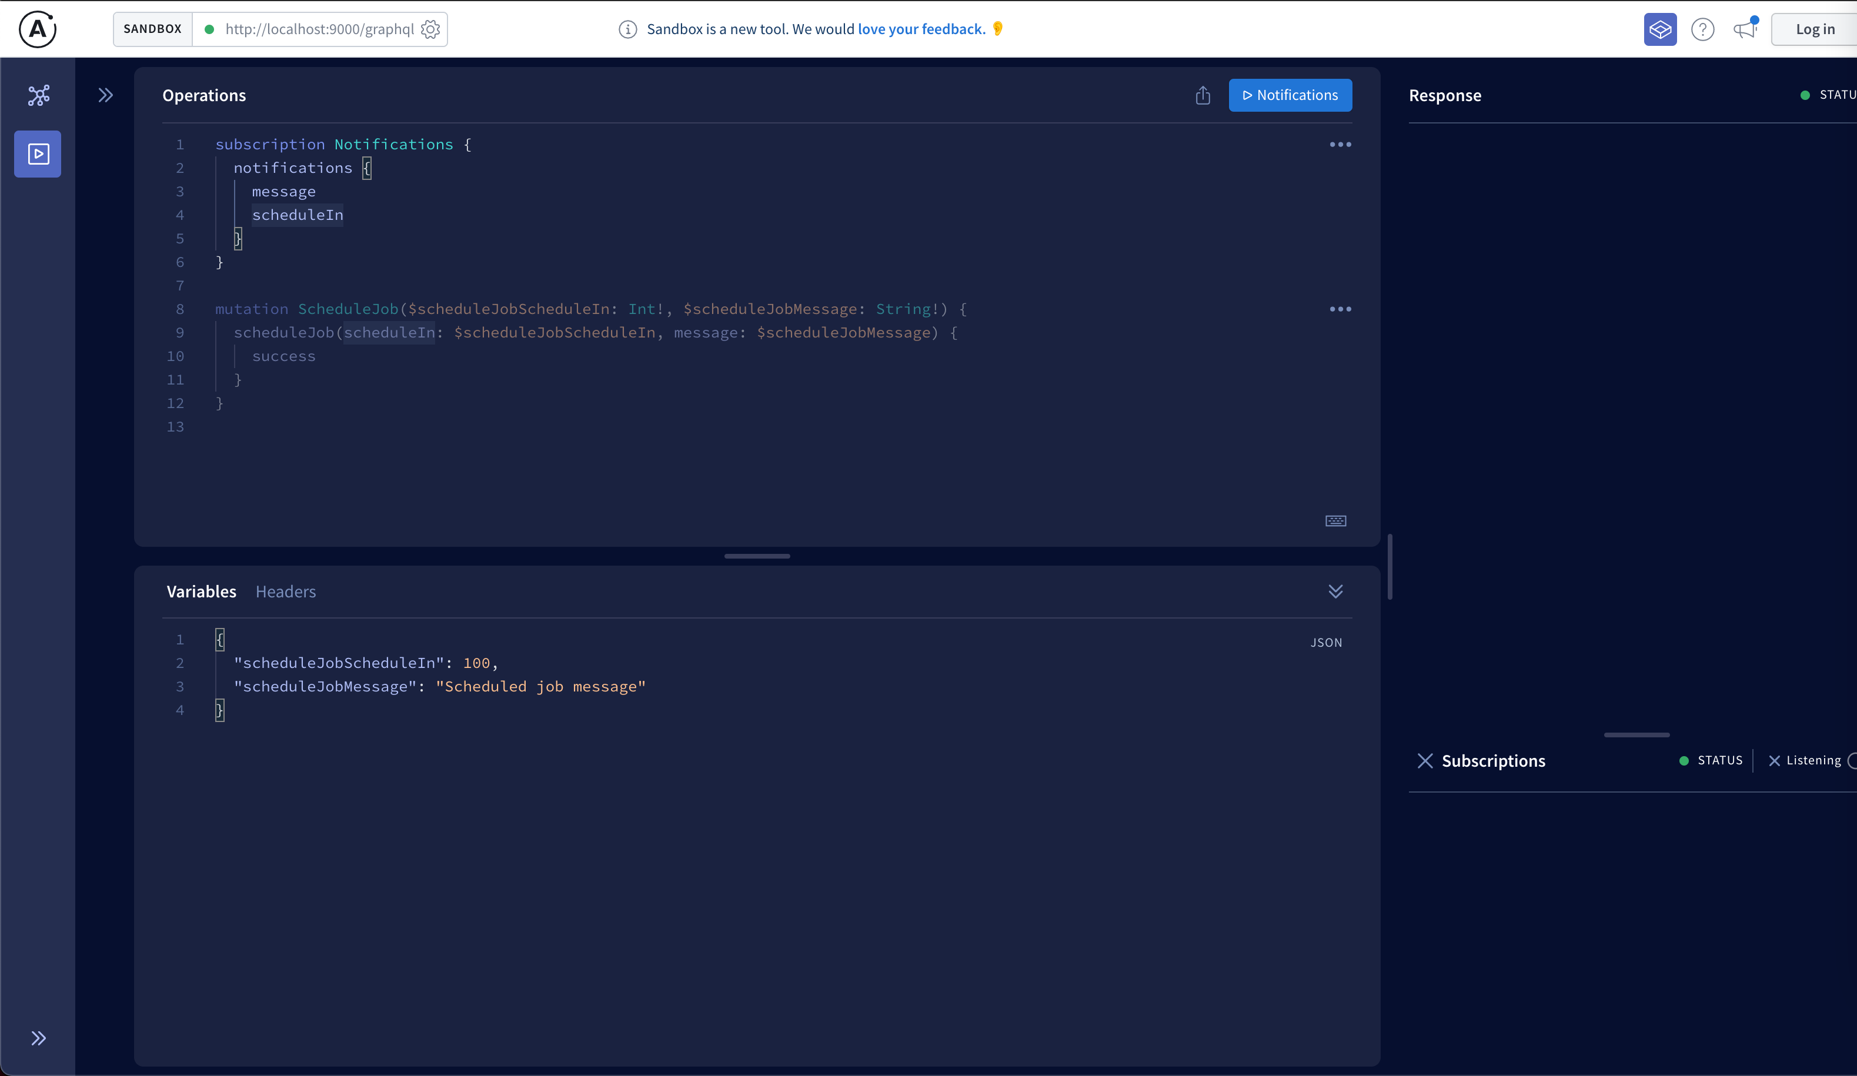Collapse the Variables panel with chevrons
The width and height of the screenshot is (1857, 1076).
point(1335,592)
